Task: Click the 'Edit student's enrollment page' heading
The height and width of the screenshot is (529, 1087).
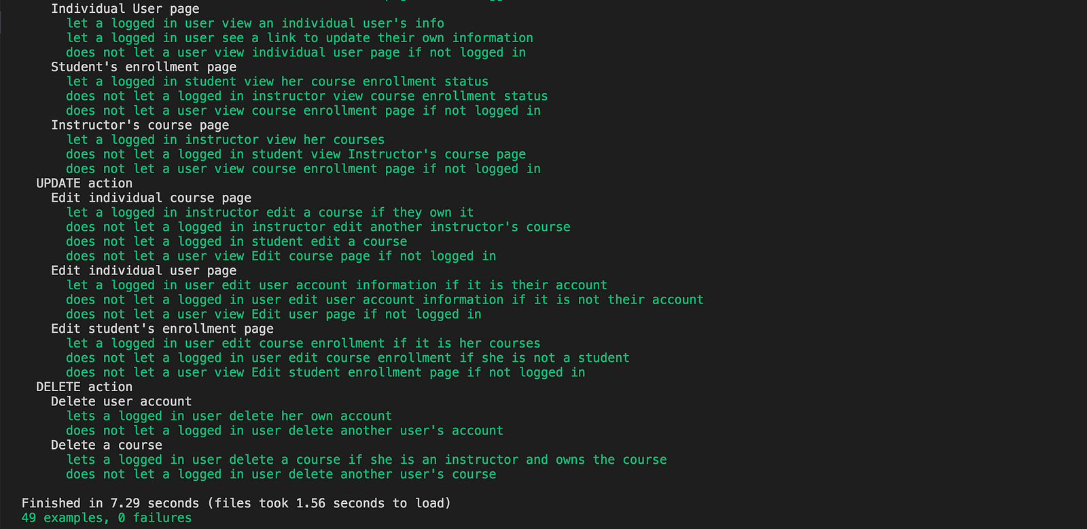Action: [162, 329]
